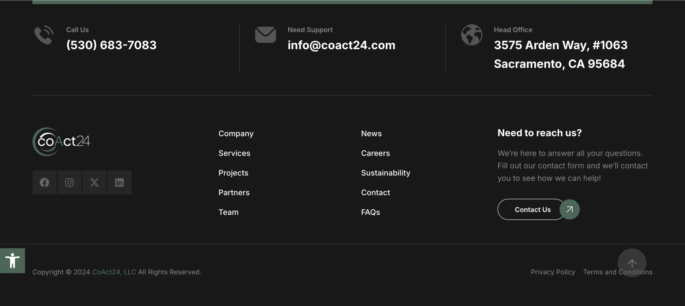Click the info@coact24.com email address

coord(341,45)
